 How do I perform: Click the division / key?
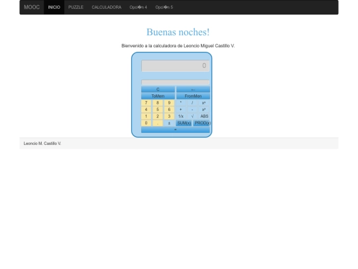[192, 103]
